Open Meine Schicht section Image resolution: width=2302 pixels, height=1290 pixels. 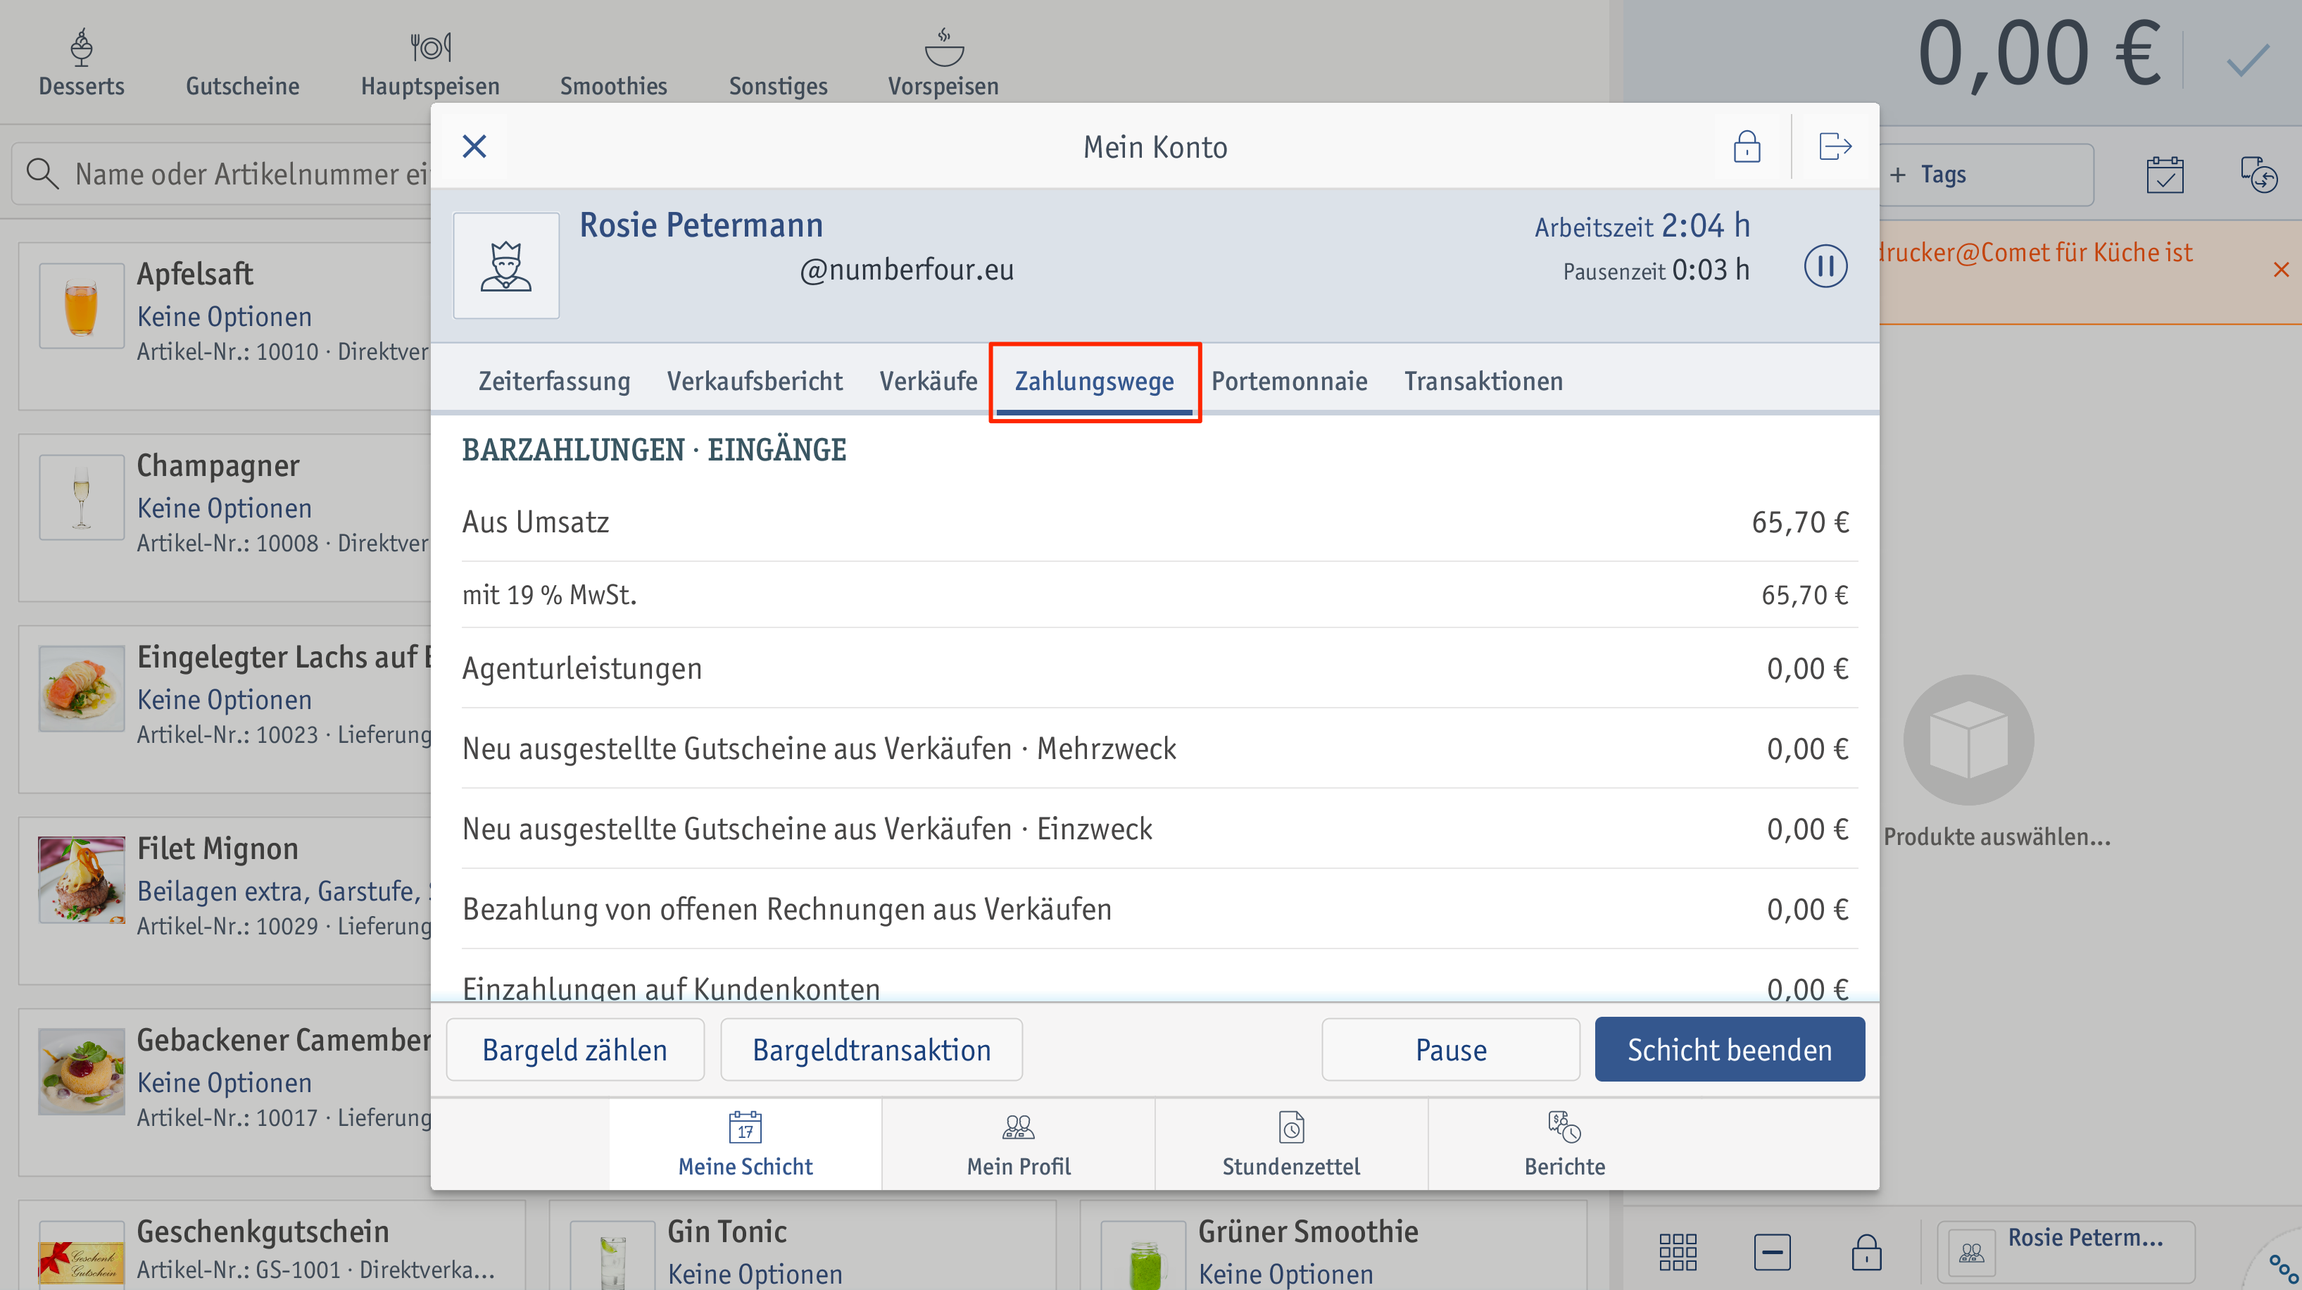tap(746, 1144)
